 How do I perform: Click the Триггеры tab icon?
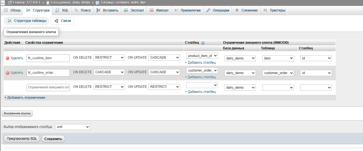(x=265, y=10)
